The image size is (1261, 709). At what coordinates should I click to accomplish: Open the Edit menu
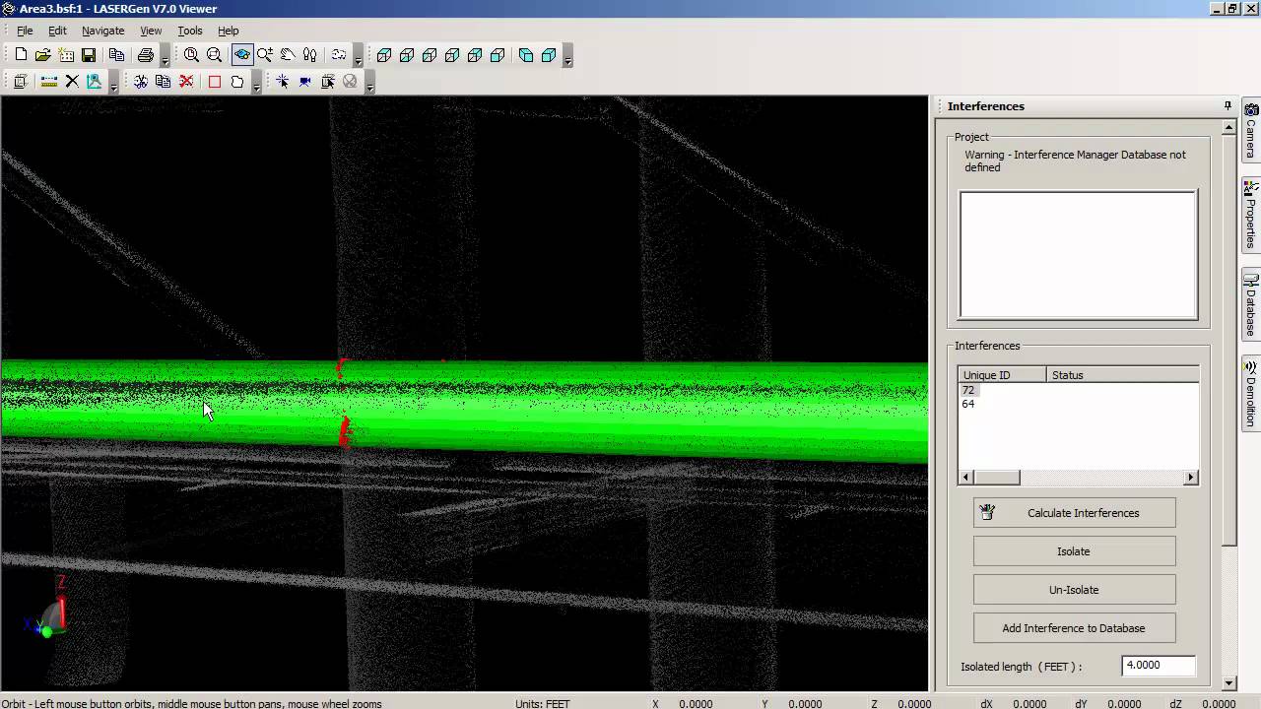pos(57,31)
